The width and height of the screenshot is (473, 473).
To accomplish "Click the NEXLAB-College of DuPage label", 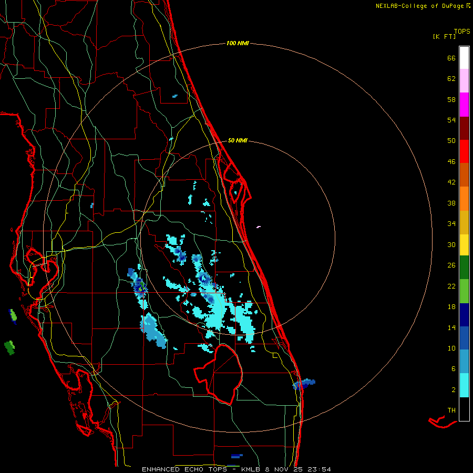I will click(419, 6).
